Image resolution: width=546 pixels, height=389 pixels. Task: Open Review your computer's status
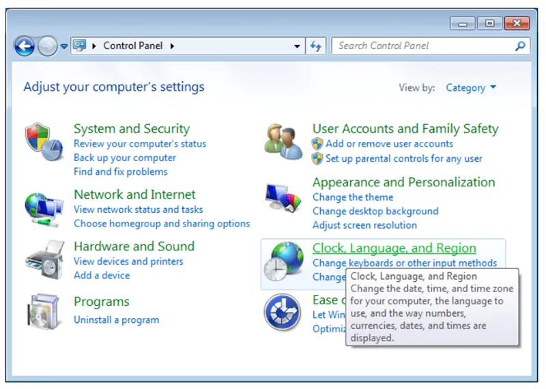coord(140,143)
